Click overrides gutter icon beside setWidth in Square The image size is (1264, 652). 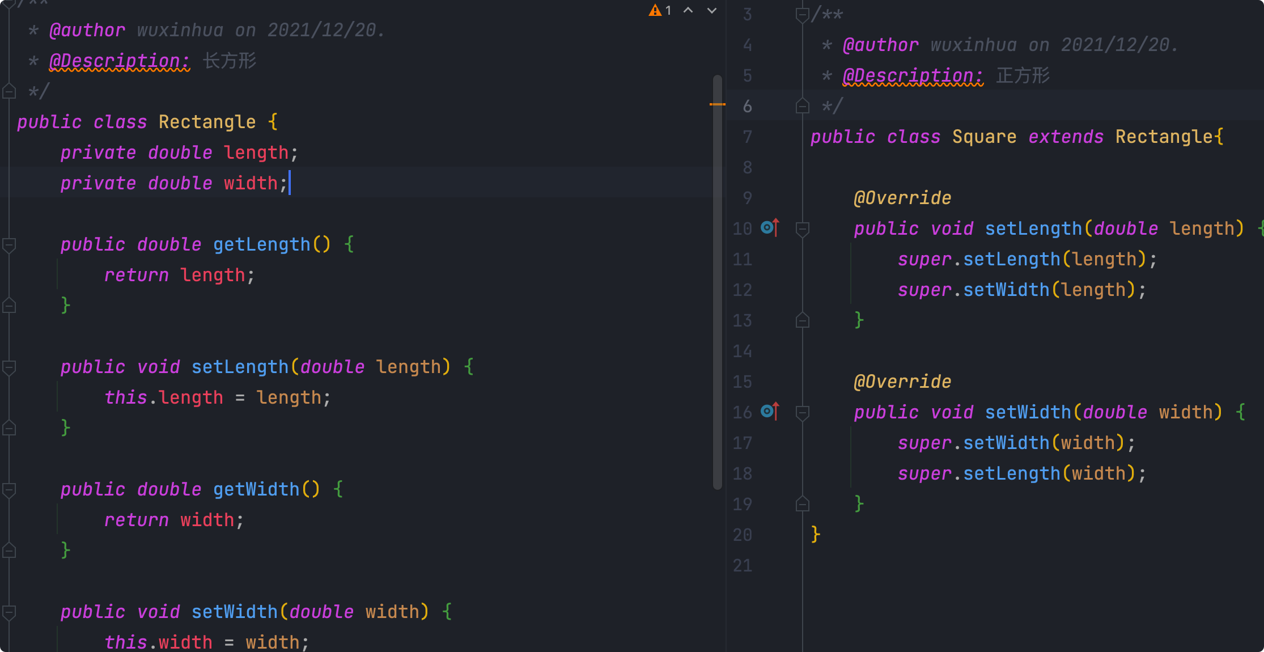click(x=770, y=412)
